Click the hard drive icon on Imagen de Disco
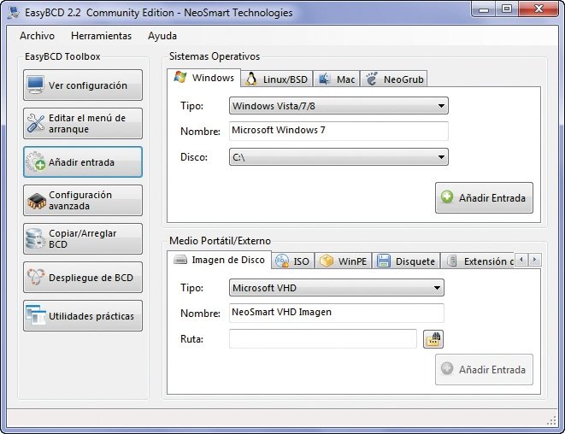Viewport: 565px width, 434px height. [180, 260]
